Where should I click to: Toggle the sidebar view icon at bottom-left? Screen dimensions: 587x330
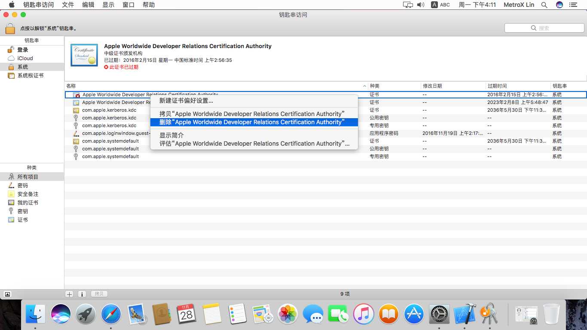[x=7, y=294]
